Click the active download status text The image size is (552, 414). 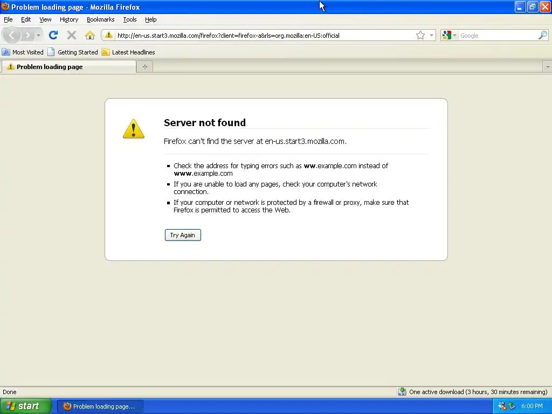click(x=478, y=392)
